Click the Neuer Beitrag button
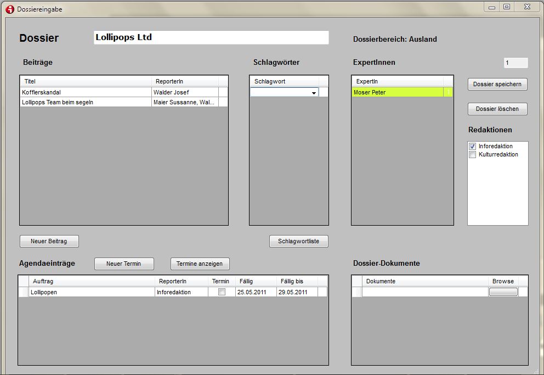Viewport: 544px width, 375px height. 49,242
